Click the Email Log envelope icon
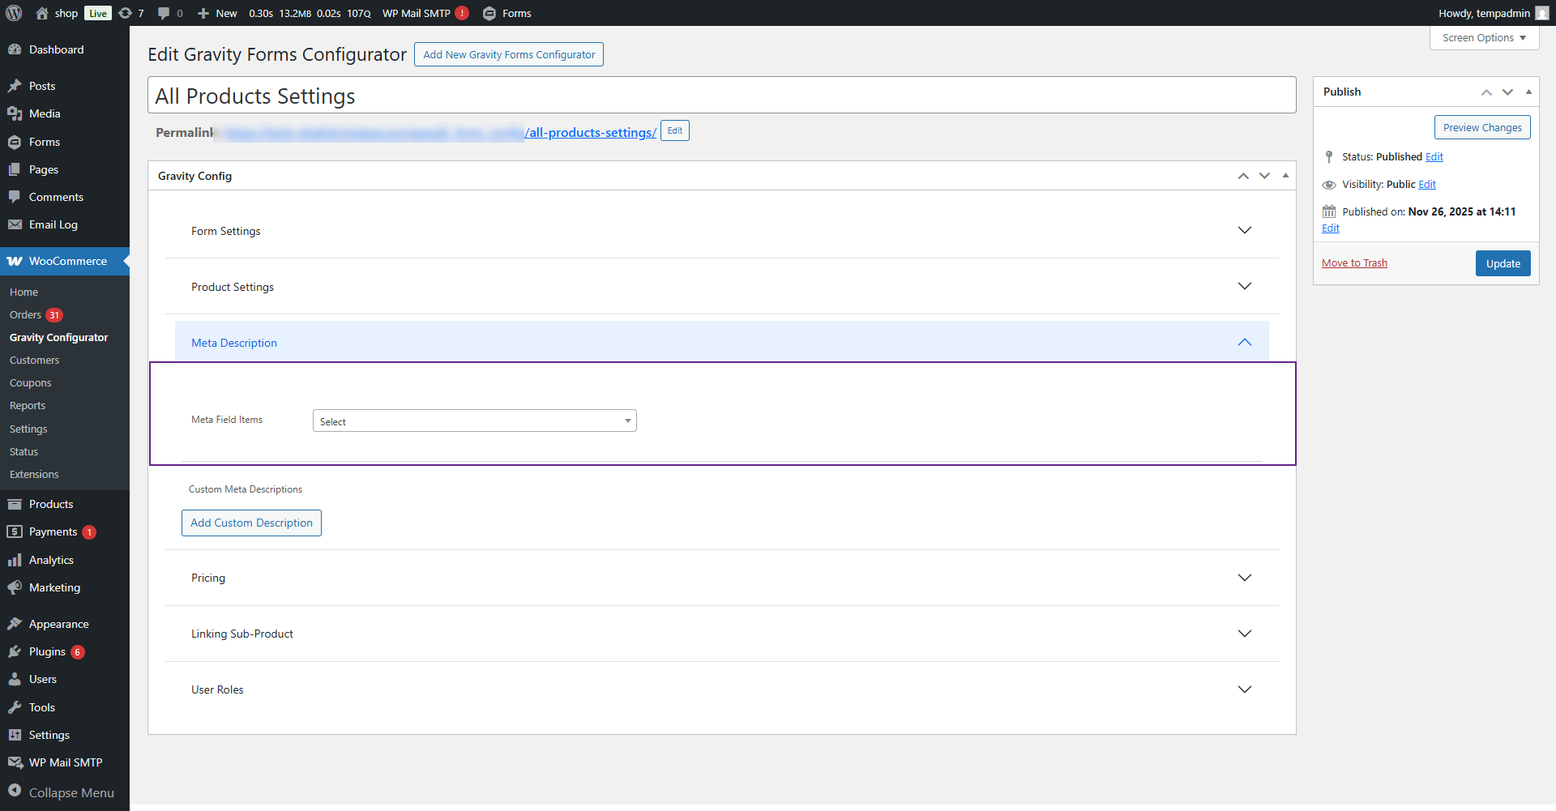1556x811 pixels. pyautogui.click(x=15, y=224)
